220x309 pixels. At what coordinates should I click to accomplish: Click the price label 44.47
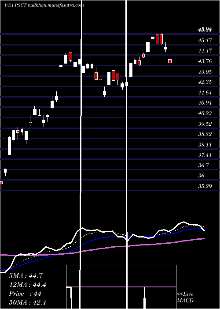click(x=205, y=51)
